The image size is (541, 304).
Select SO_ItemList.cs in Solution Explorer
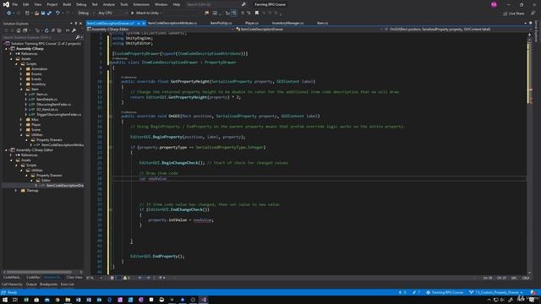pyautogui.click(x=47, y=109)
